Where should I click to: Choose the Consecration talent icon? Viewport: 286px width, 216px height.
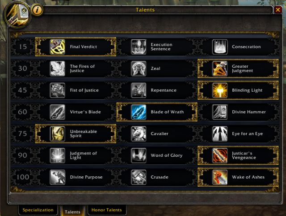220,47
